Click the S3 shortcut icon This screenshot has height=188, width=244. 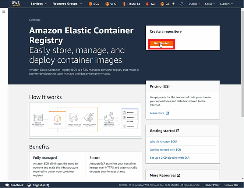pyautogui.click(x=148, y=4)
